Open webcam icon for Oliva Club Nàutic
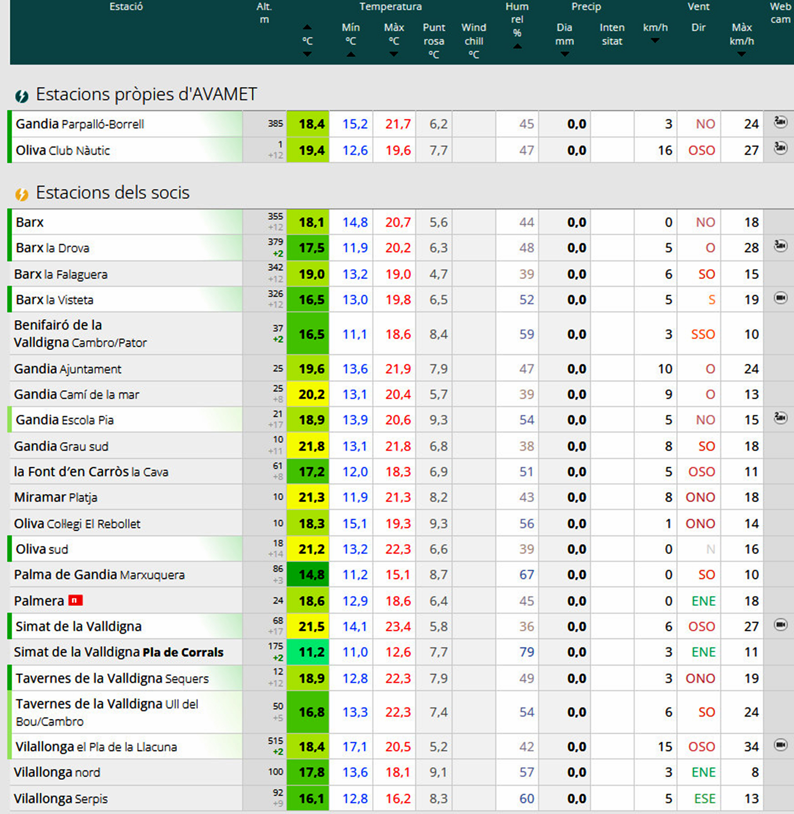This screenshot has height=814, width=794. point(781,148)
